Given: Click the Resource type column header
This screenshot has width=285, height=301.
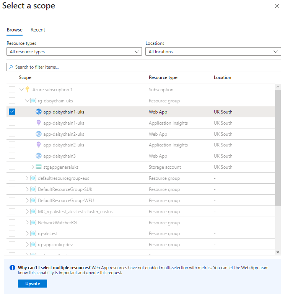Looking at the screenshot, I should click(163, 77).
